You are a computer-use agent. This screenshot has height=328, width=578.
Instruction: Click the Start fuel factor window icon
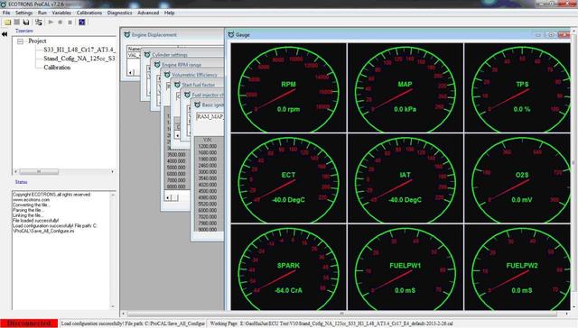pos(177,85)
